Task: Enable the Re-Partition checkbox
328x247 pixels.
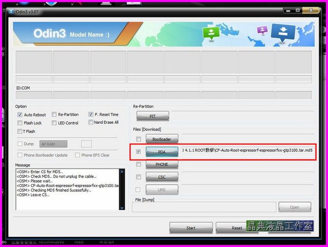Action: 54,115
